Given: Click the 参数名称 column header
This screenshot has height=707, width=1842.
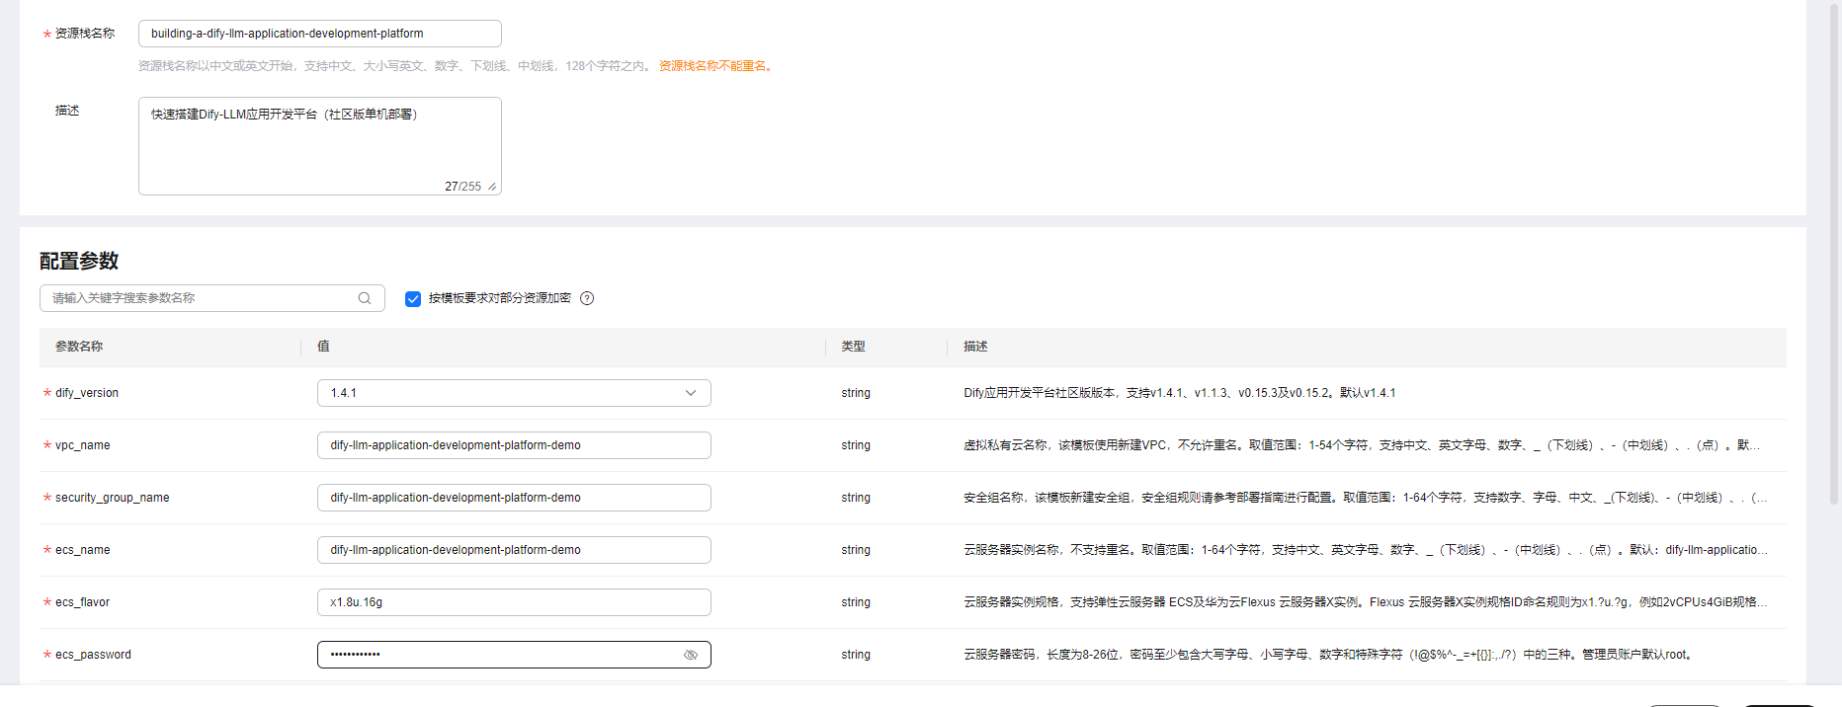Looking at the screenshot, I should [x=79, y=347].
